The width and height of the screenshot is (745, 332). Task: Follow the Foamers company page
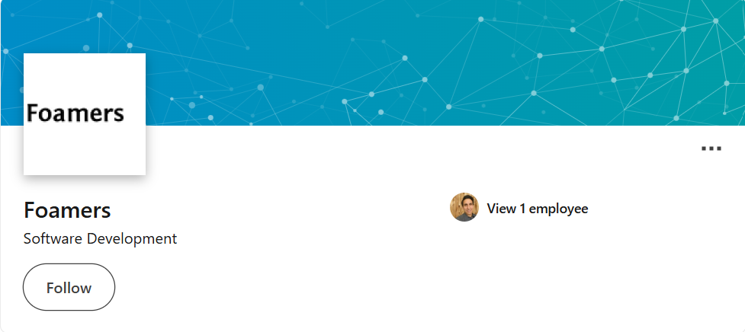point(69,287)
